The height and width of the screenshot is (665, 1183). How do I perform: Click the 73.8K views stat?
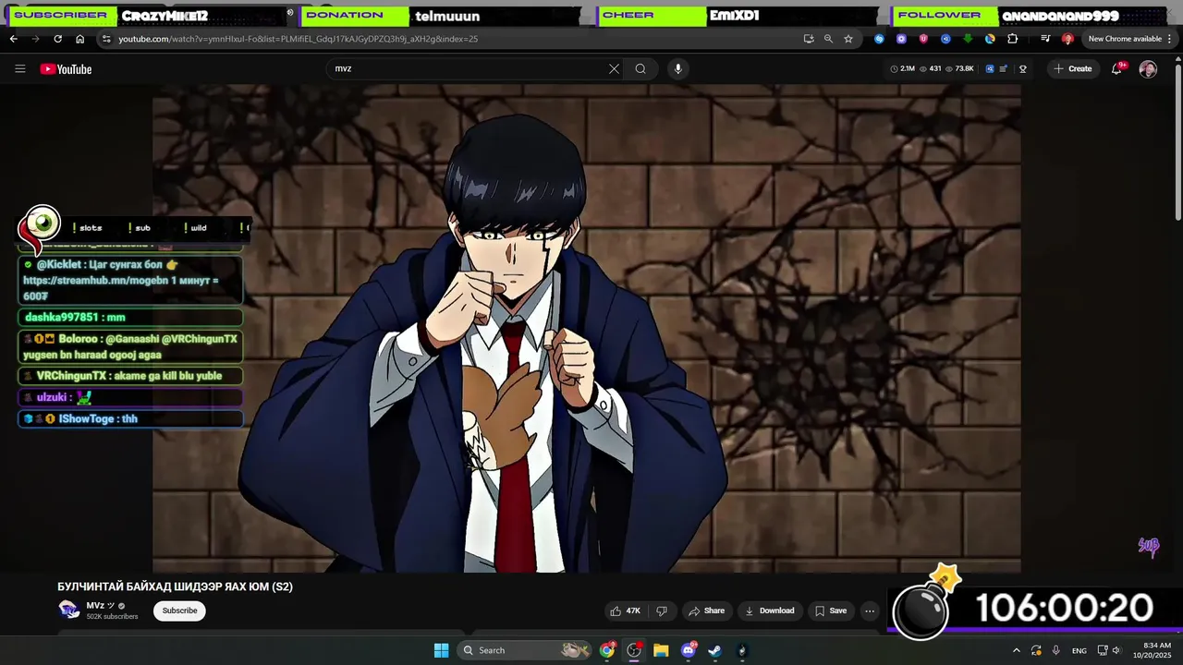tap(959, 68)
